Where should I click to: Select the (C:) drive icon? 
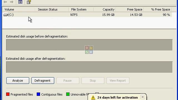pos(6,15)
